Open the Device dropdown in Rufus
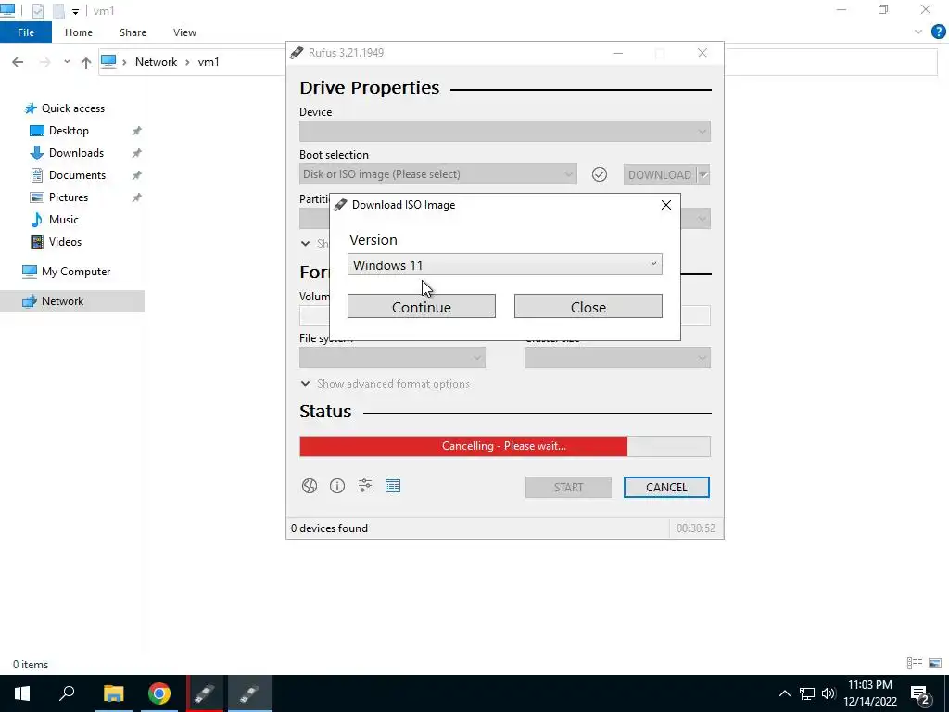 (505, 132)
